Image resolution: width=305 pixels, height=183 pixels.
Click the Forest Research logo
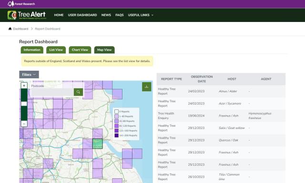pos(21,4)
